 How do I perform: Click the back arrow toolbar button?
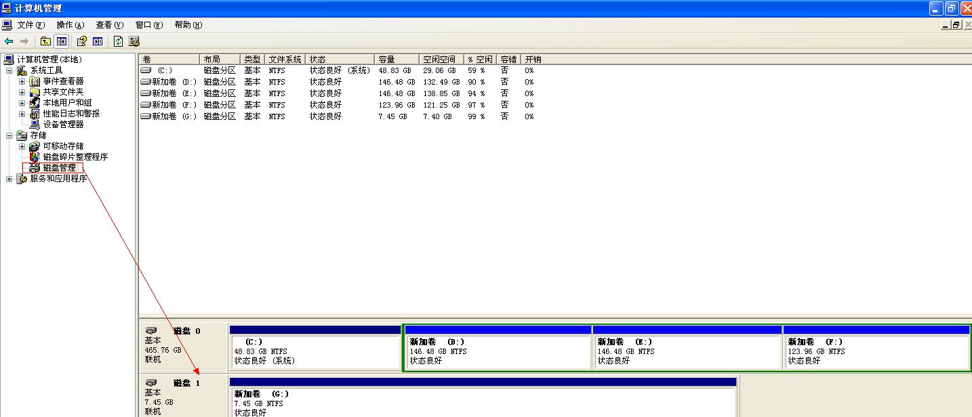9,41
